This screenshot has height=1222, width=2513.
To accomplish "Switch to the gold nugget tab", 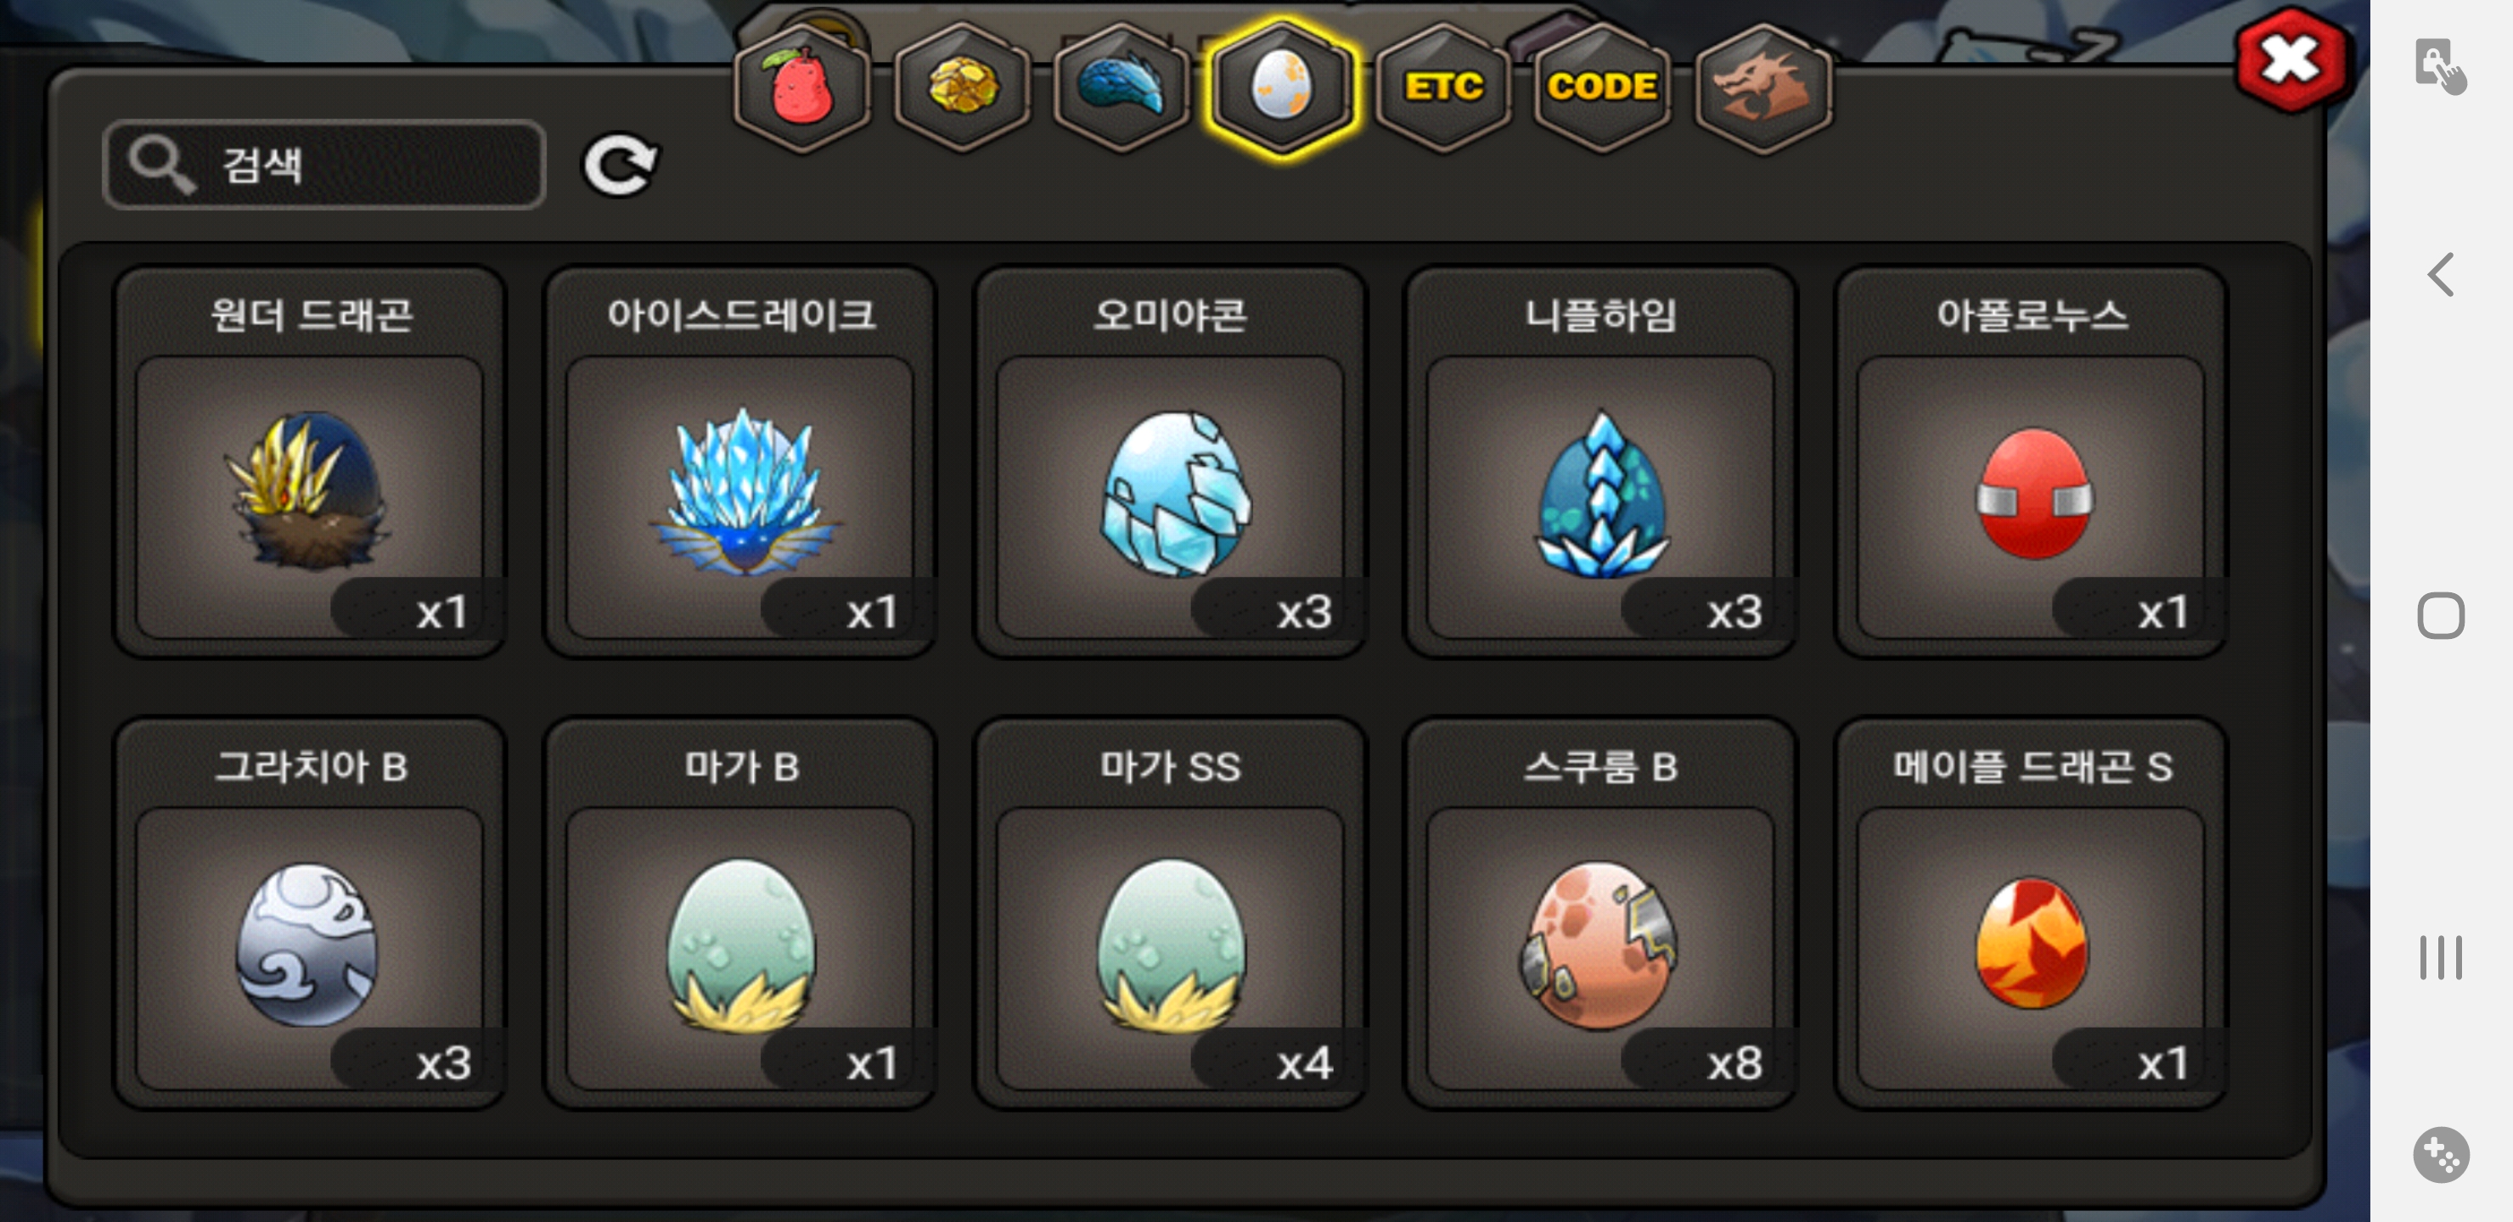I will point(962,87).
